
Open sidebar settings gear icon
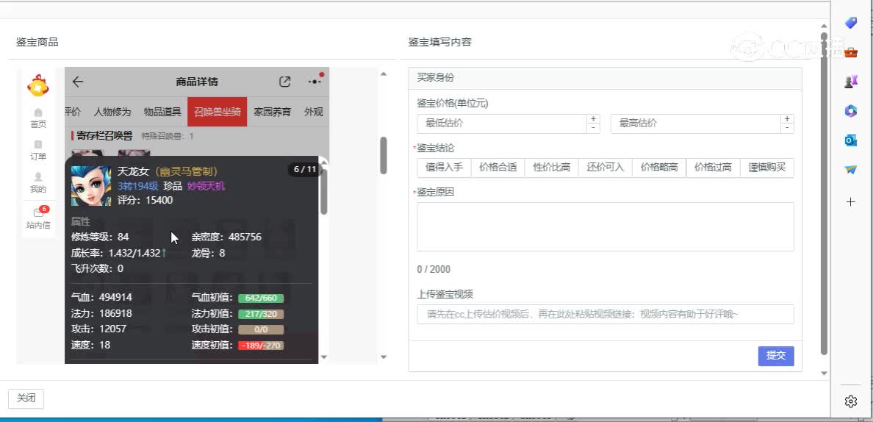[x=850, y=401]
